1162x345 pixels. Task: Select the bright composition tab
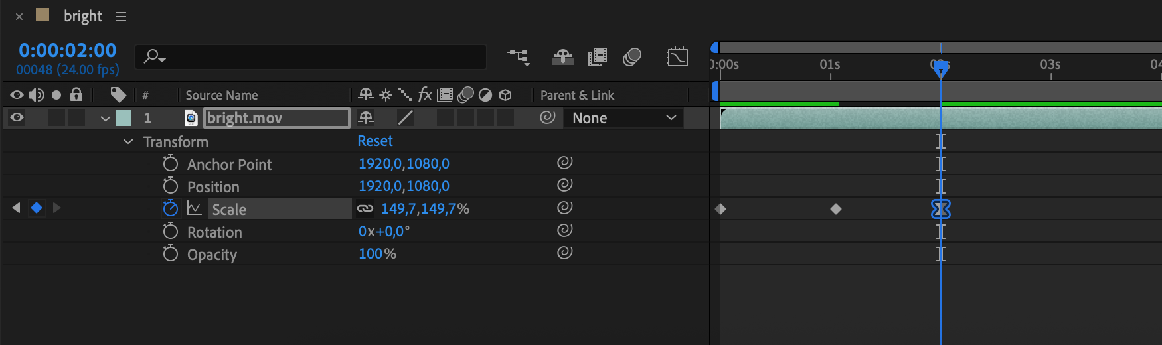(82, 16)
